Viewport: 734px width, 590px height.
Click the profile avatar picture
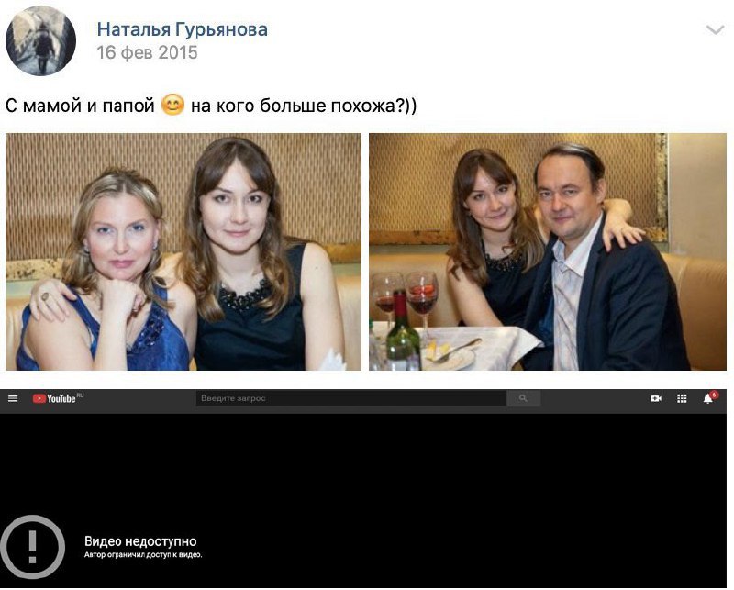point(40,40)
